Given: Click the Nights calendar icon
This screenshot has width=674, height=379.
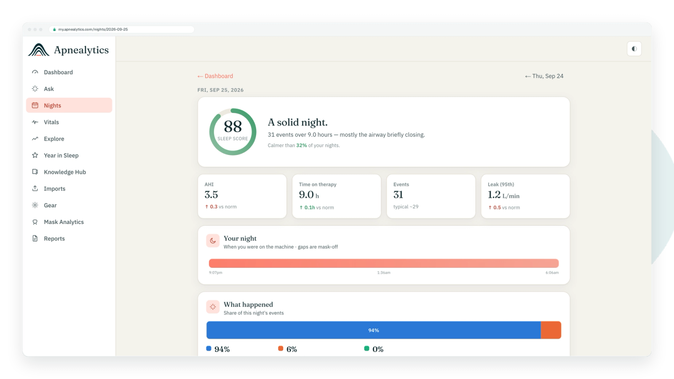Looking at the screenshot, I should pos(35,105).
